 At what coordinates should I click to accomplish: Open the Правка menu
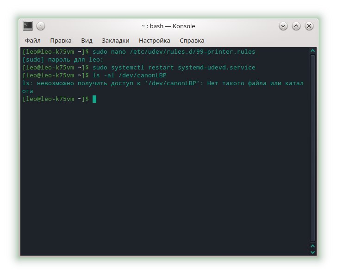(x=61, y=40)
